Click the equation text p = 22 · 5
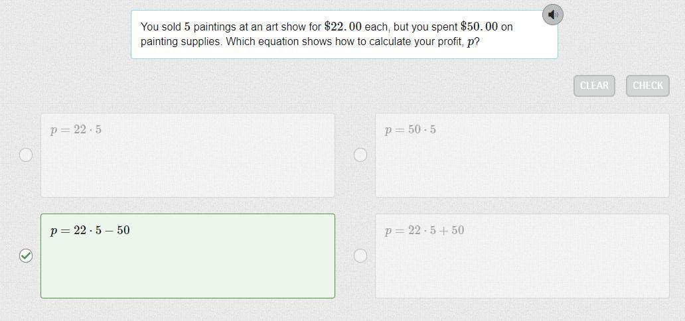 76,129
